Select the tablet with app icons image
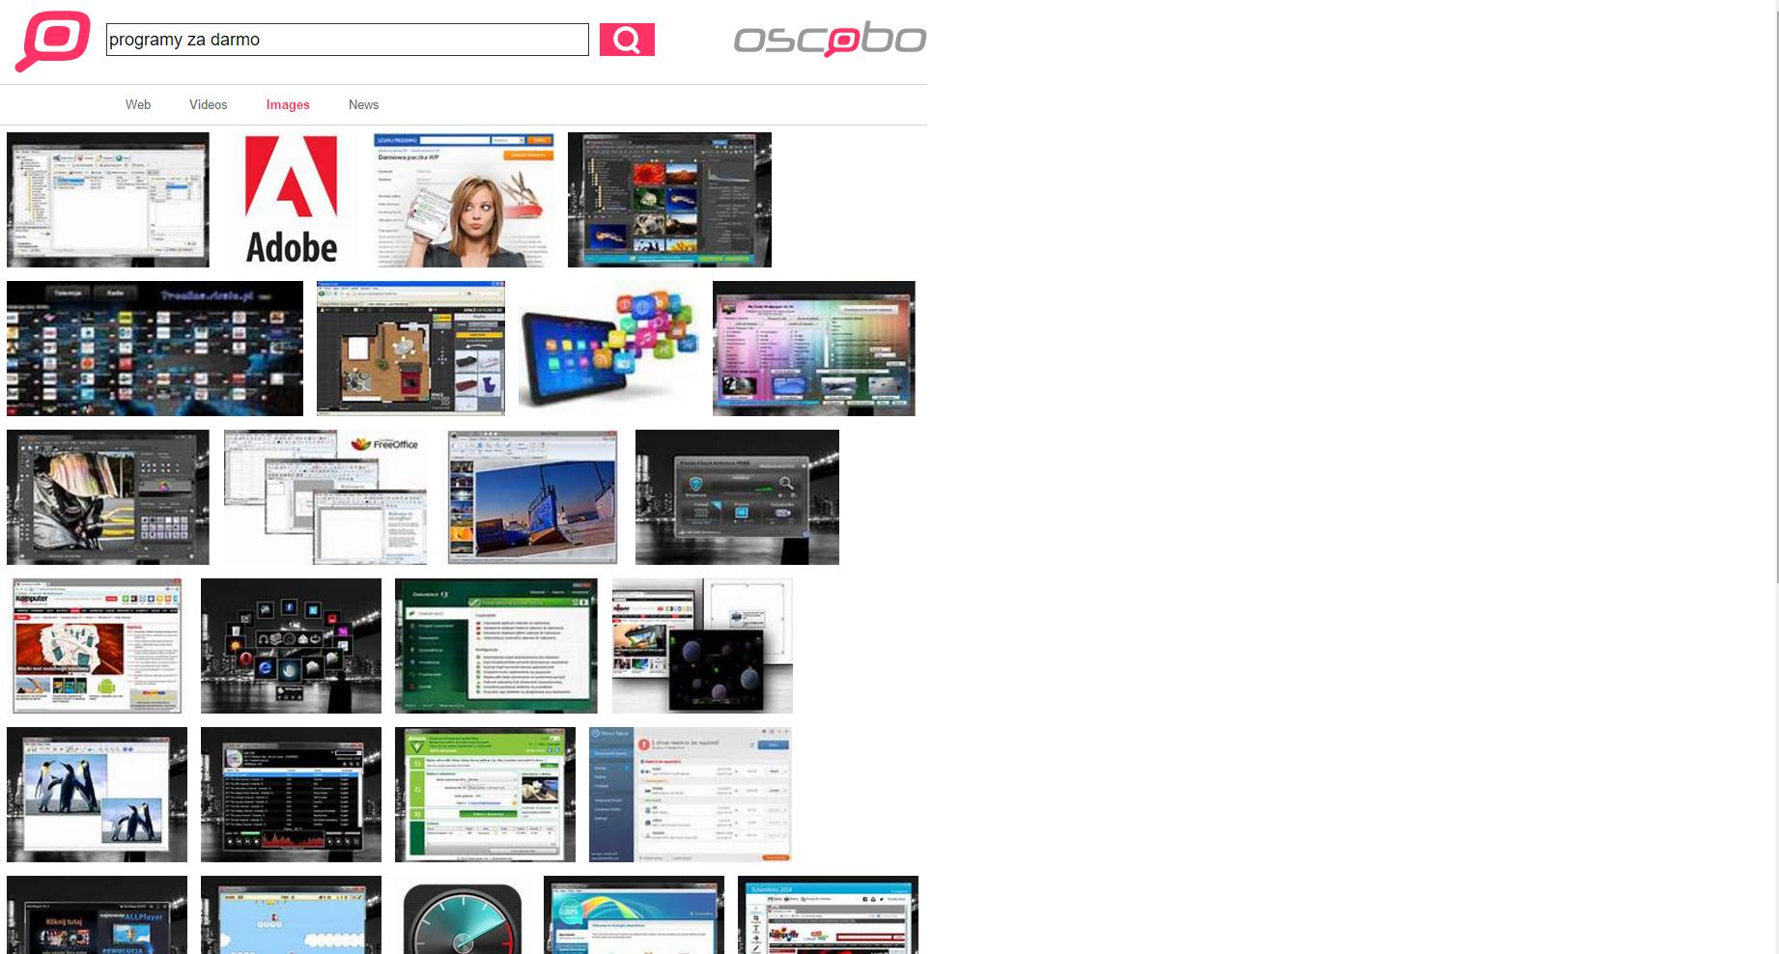The height and width of the screenshot is (954, 1779). pyautogui.click(x=608, y=349)
